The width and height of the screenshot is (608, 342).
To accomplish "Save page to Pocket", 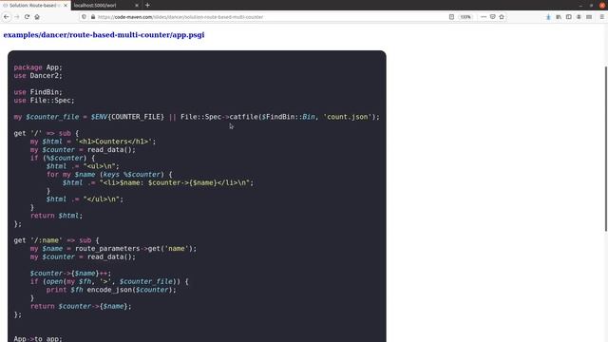I will coord(492,17).
